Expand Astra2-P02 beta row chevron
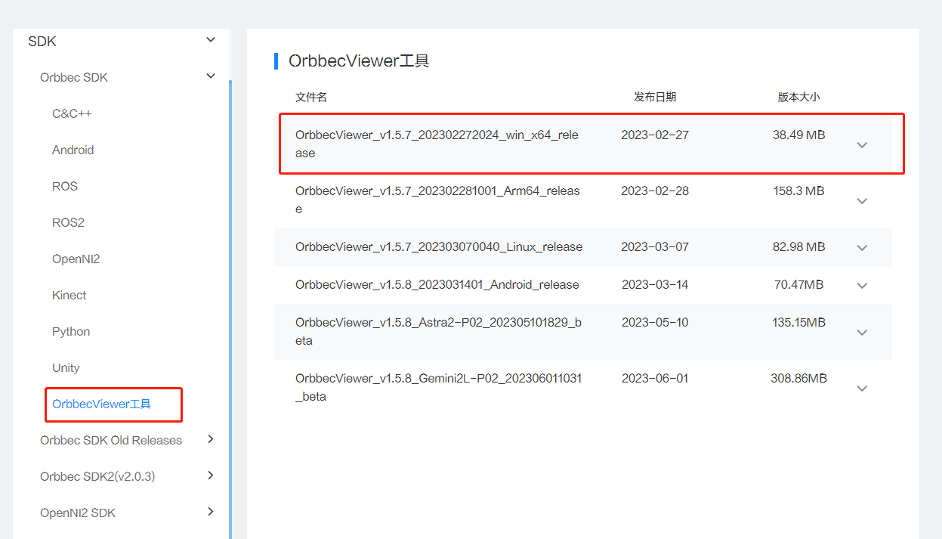Image resolution: width=942 pixels, height=539 pixels. point(862,332)
